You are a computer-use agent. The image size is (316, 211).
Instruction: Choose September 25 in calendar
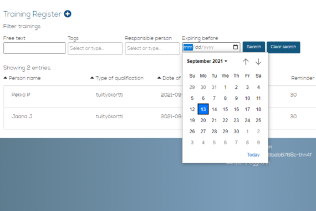(x=258, y=120)
